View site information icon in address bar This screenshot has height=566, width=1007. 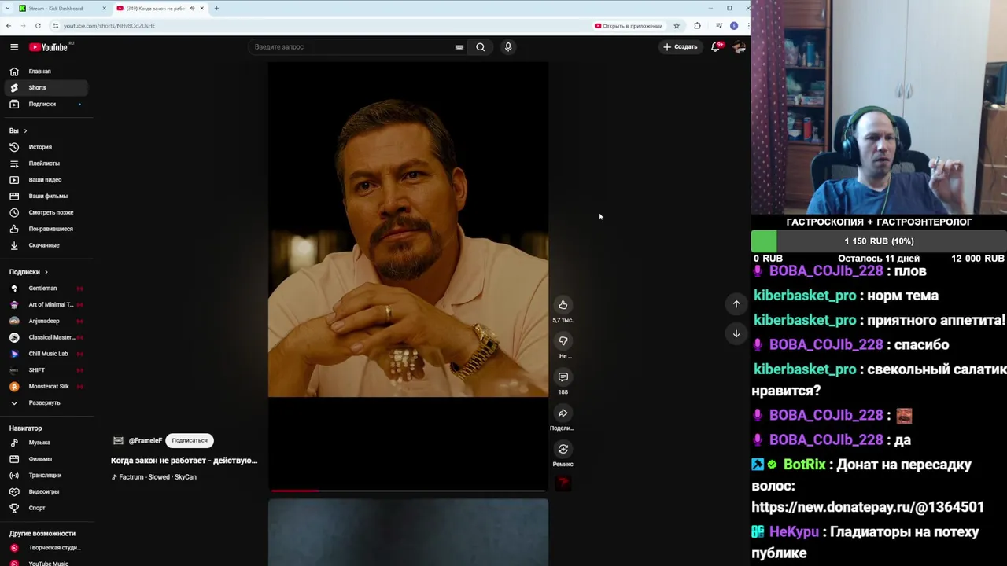pos(55,26)
